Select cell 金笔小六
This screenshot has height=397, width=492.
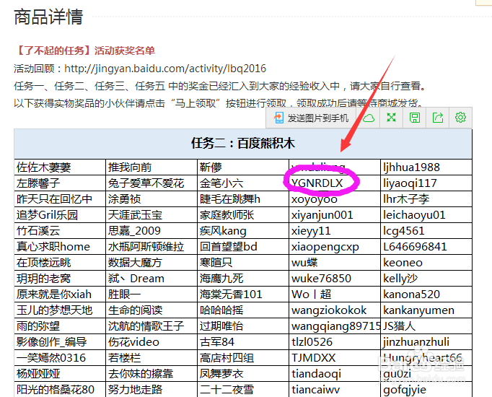[x=243, y=183]
